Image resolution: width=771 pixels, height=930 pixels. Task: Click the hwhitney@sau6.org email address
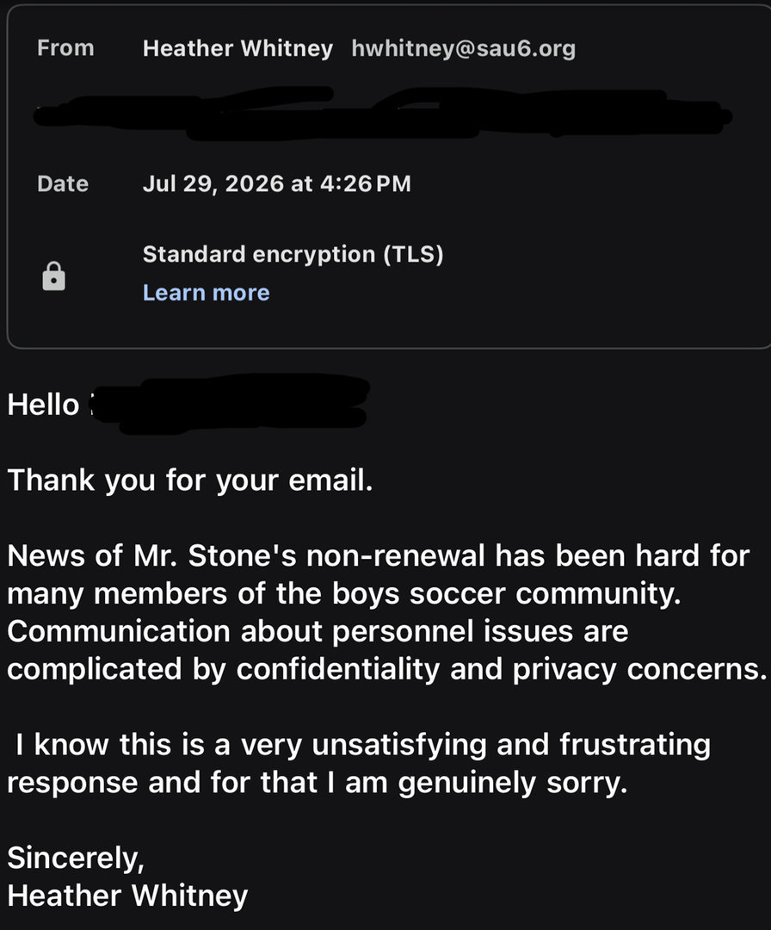point(464,48)
